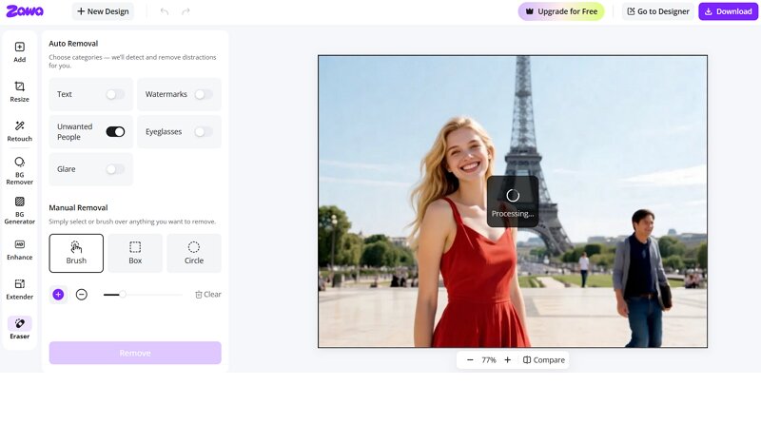
Task: Click the undo arrow icon
Action: pos(165,11)
